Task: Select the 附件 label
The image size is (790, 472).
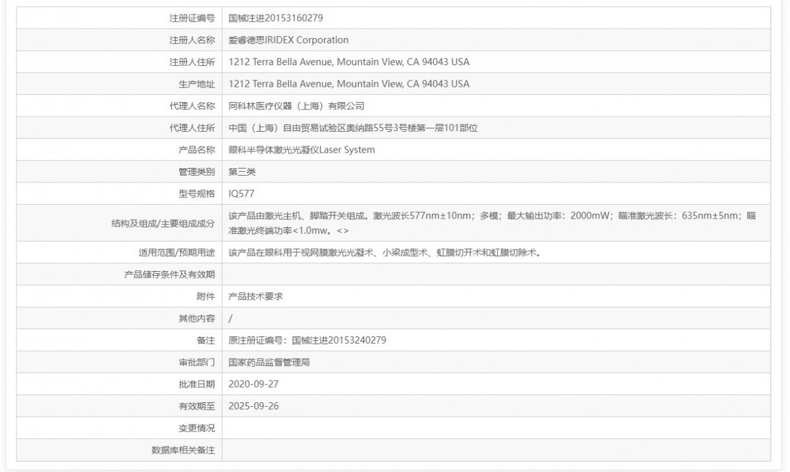Action: point(206,296)
